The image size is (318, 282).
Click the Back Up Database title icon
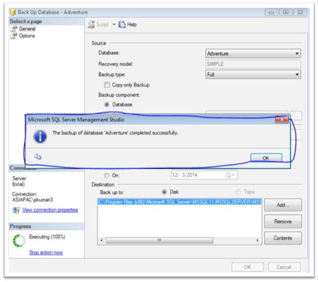coord(13,12)
